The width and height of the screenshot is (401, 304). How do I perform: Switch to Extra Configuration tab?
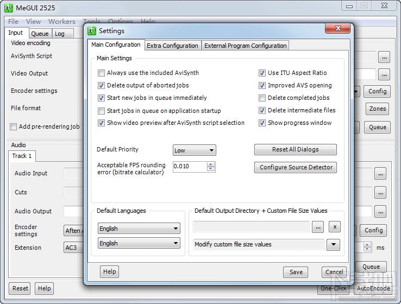(172, 46)
